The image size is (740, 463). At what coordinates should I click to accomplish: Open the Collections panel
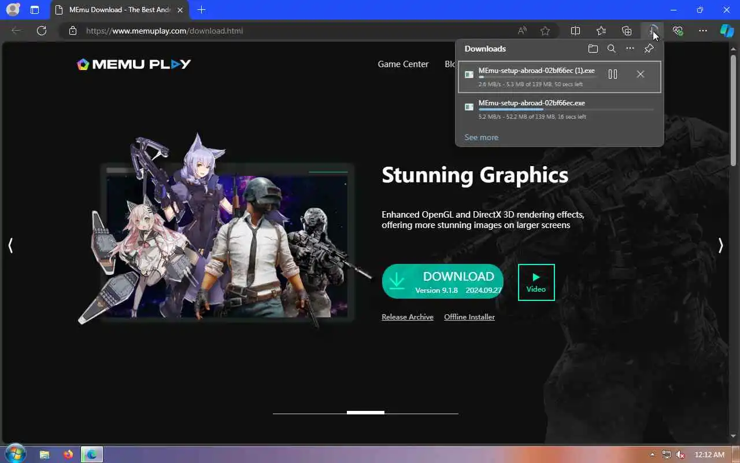point(627,31)
